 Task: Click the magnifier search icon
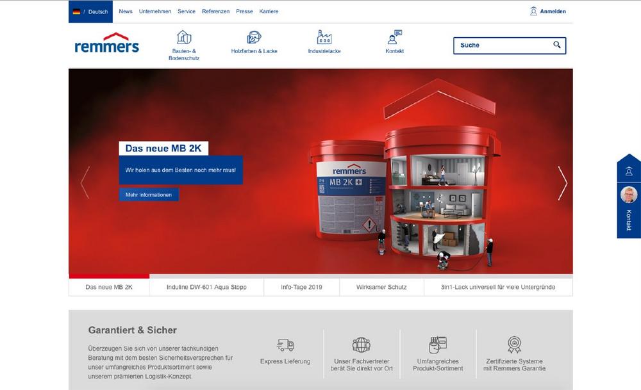(557, 45)
